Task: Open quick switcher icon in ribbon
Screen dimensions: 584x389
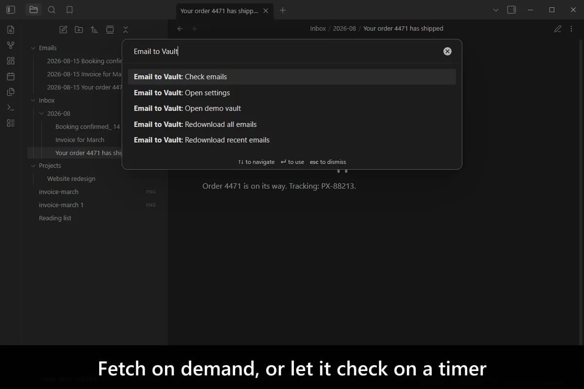Action: (x=11, y=30)
